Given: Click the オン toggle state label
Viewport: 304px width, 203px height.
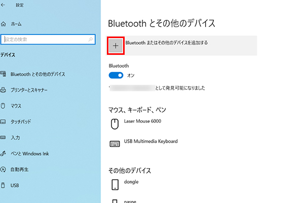Looking at the screenshot, I should (131, 76).
